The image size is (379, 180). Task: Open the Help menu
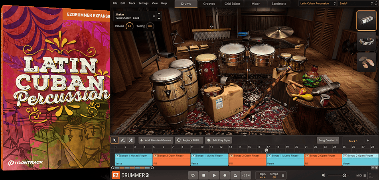point(164,3)
